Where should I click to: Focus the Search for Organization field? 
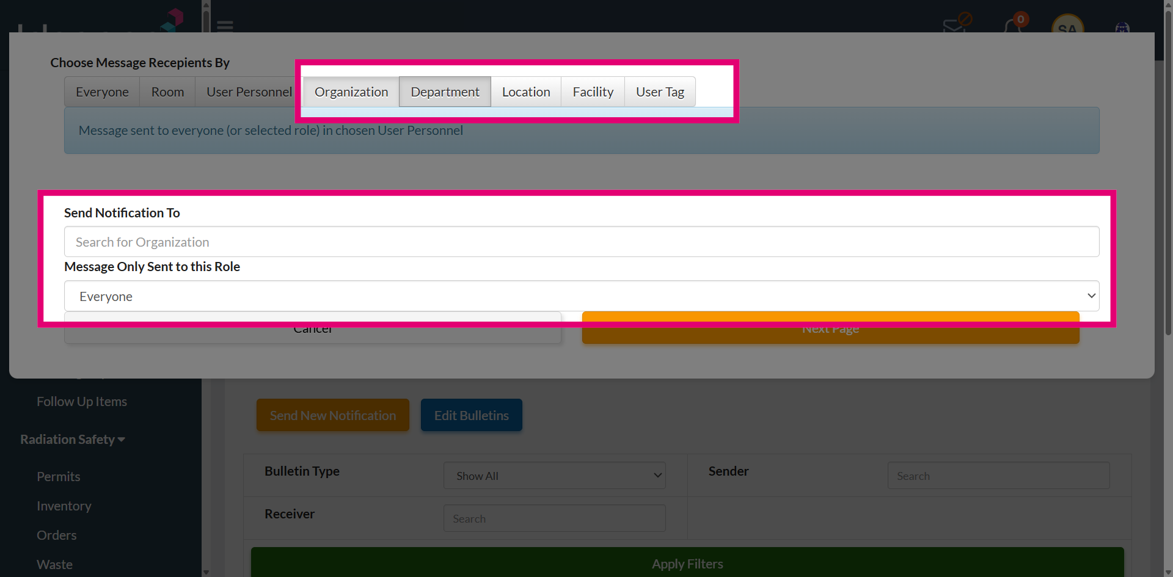click(x=582, y=242)
